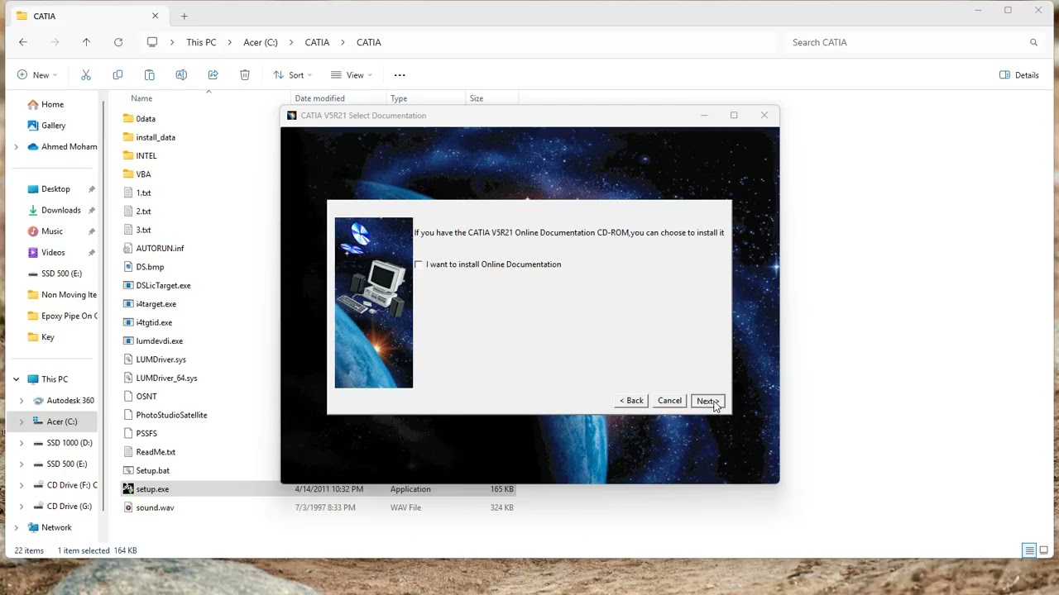Click Next in the CATIA installer dialog
Image resolution: width=1059 pixels, height=595 pixels.
[707, 401]
